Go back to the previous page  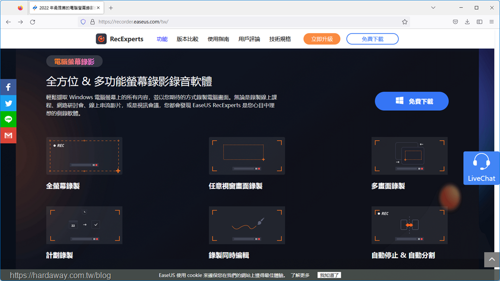[x=8, y=22]
